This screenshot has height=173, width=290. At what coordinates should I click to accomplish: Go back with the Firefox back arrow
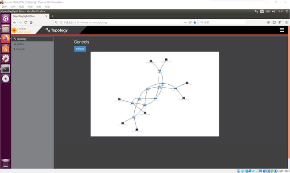tap(15, 22)
